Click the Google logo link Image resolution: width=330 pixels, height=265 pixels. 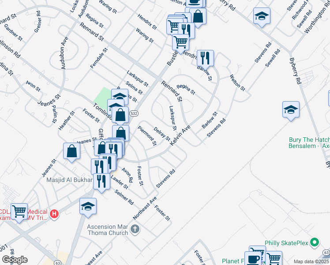(15, 260)
